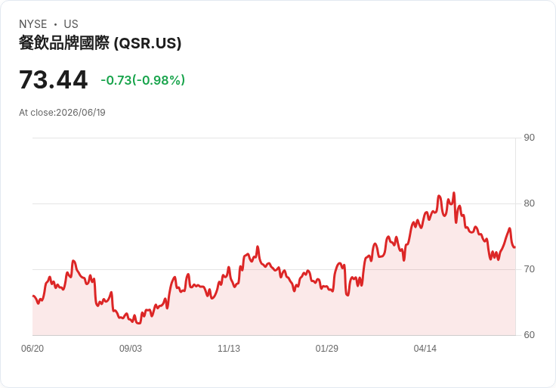Click the 60 price axis label

tap(529, 335)
